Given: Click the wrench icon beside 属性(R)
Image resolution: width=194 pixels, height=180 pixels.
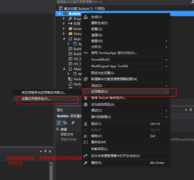Looking at the screenshot, I should pyautogui.click(x=85, y=163).
